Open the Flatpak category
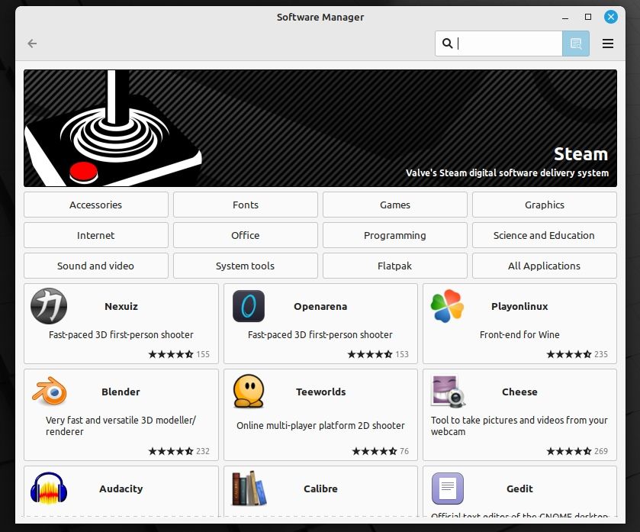This screenshot has width=640, height=532. pos(394,266)
